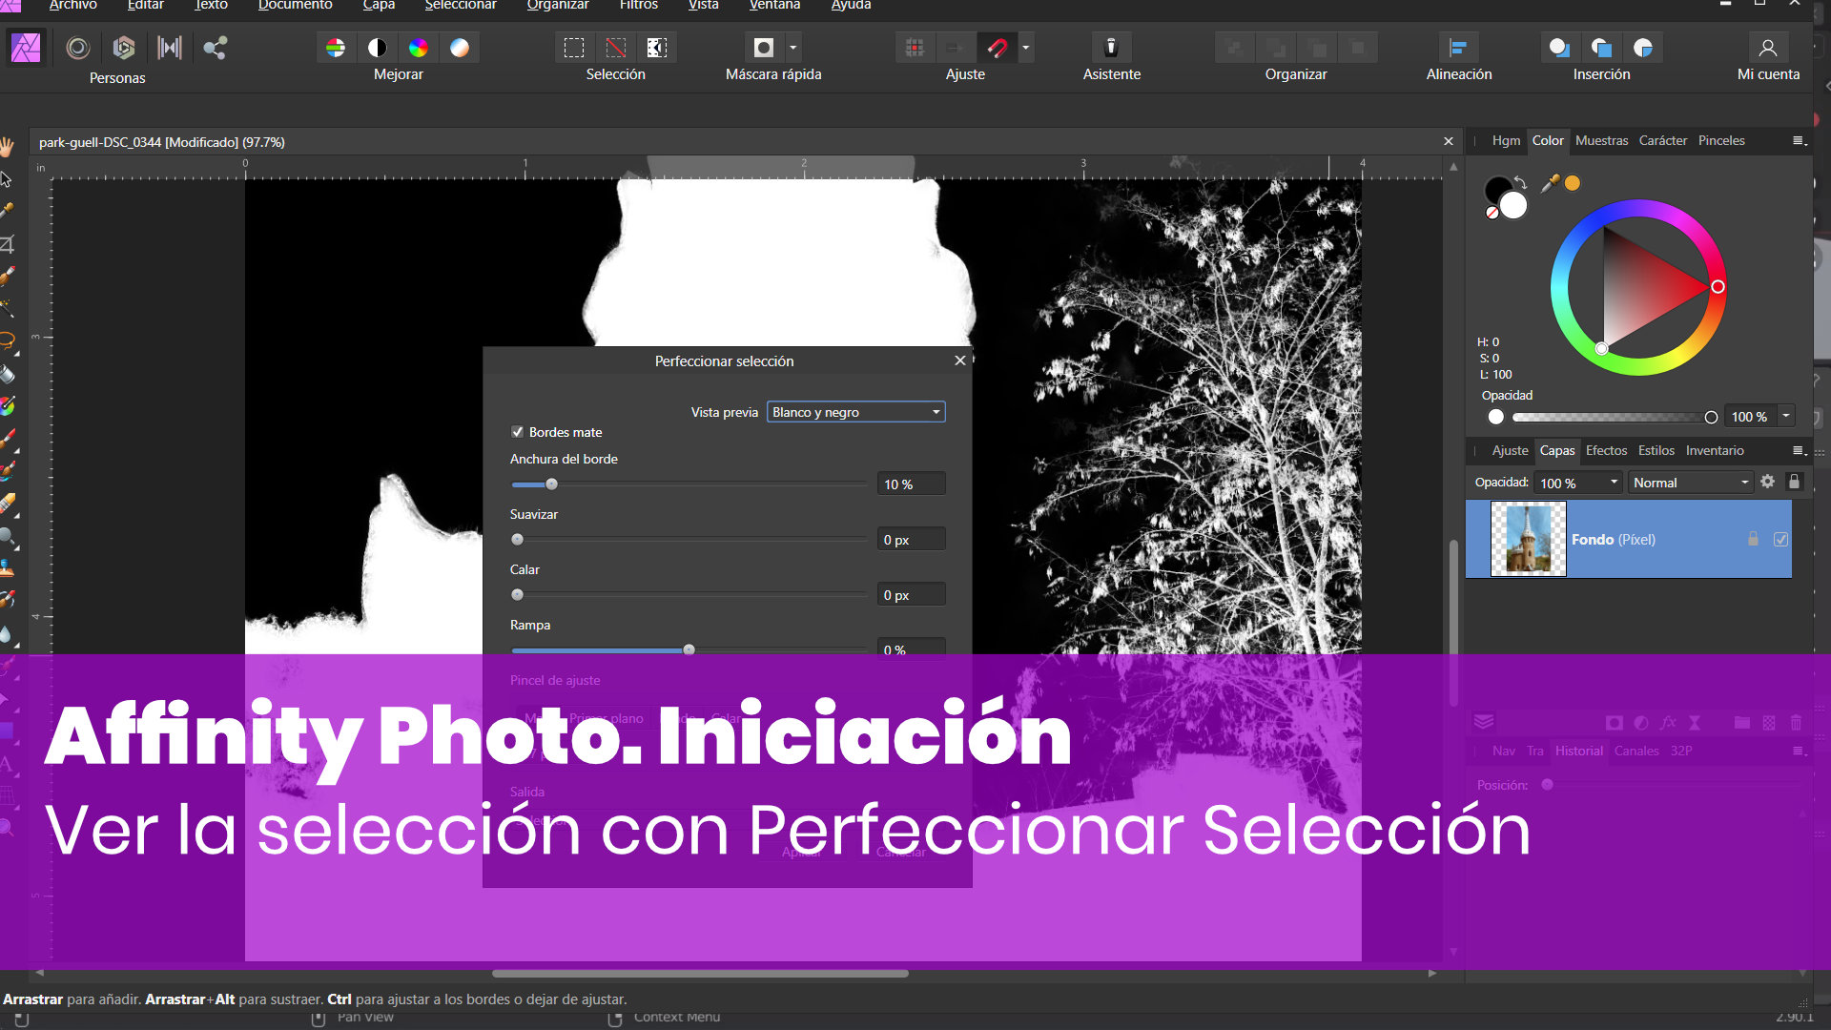Image resolution: width=1831 pixels, height=1030 pixels.
Task: Open the Mi cuenta account icon
Action: click(x=1767, y=48)
